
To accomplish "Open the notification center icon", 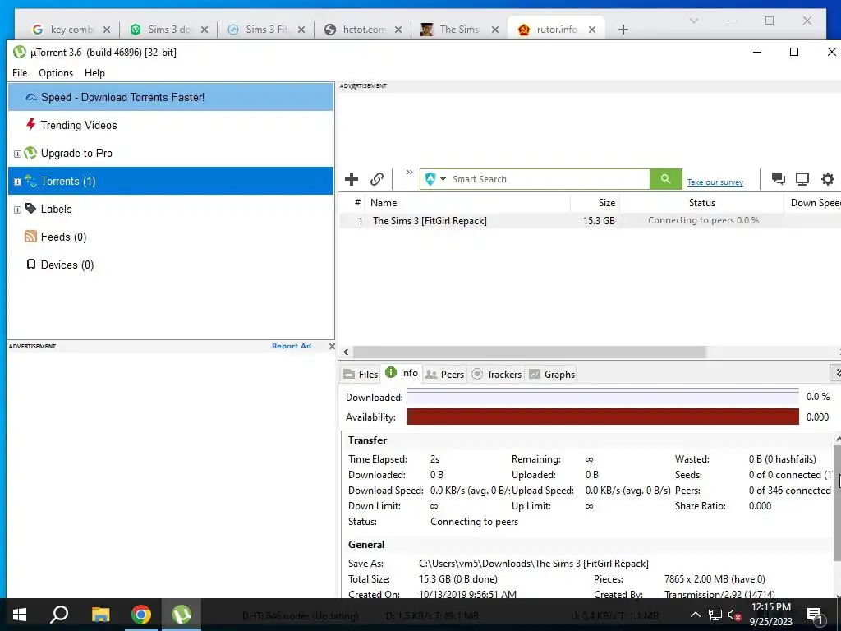I will click(x=815, y=615).
